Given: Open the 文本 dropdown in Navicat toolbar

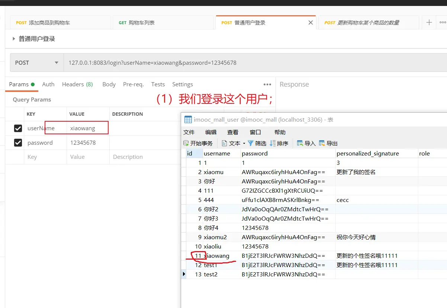Looking at the screenshot, I should [244, 144].
